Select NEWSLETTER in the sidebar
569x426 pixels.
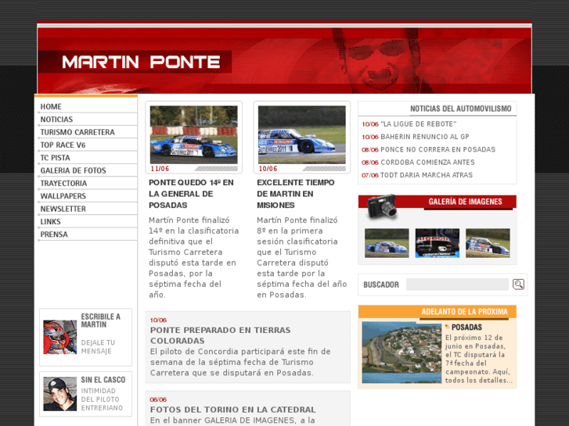(x=63, y=209)
